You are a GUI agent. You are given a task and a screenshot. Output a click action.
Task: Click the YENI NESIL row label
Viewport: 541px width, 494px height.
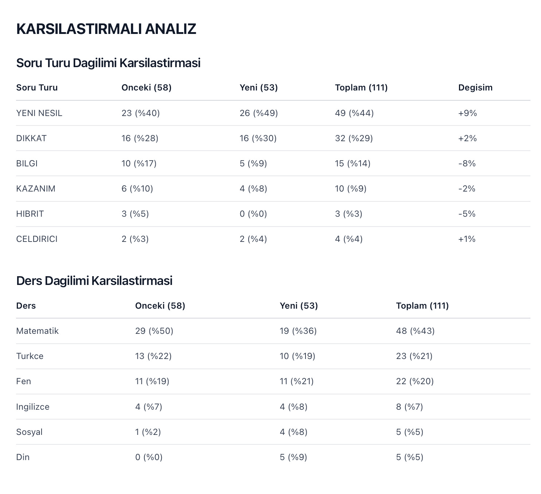pyautogui.click(x=39, y=113)
